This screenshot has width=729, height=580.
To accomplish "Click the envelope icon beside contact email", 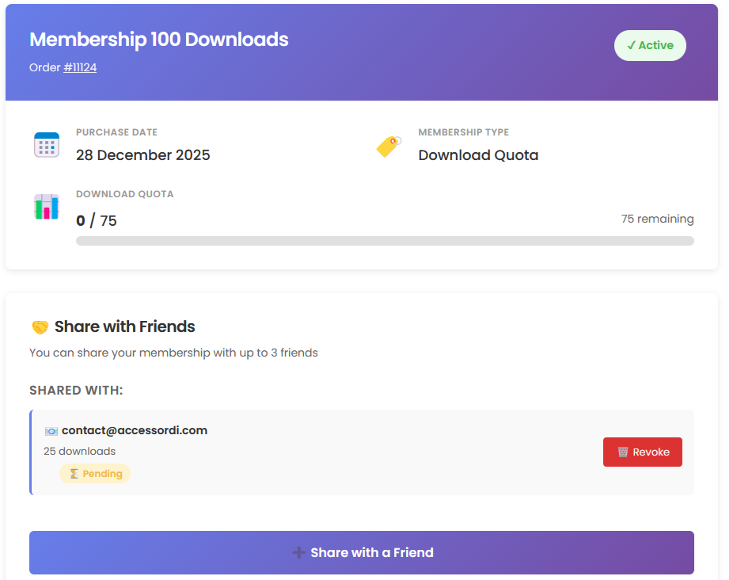I will pos(51,431).
